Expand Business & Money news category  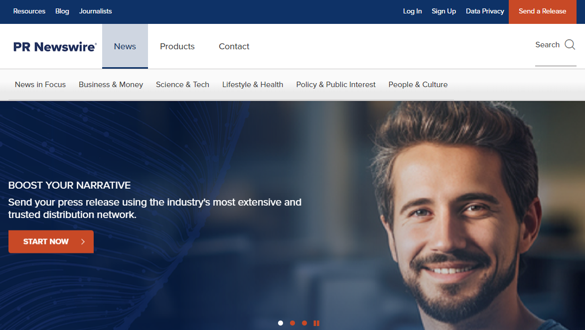coord(111,85)
